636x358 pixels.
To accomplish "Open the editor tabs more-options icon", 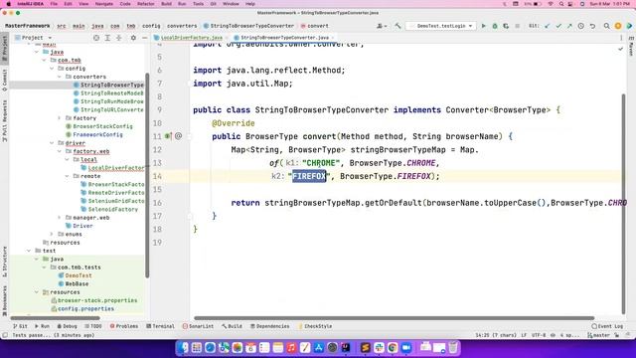I will [621, 38].
